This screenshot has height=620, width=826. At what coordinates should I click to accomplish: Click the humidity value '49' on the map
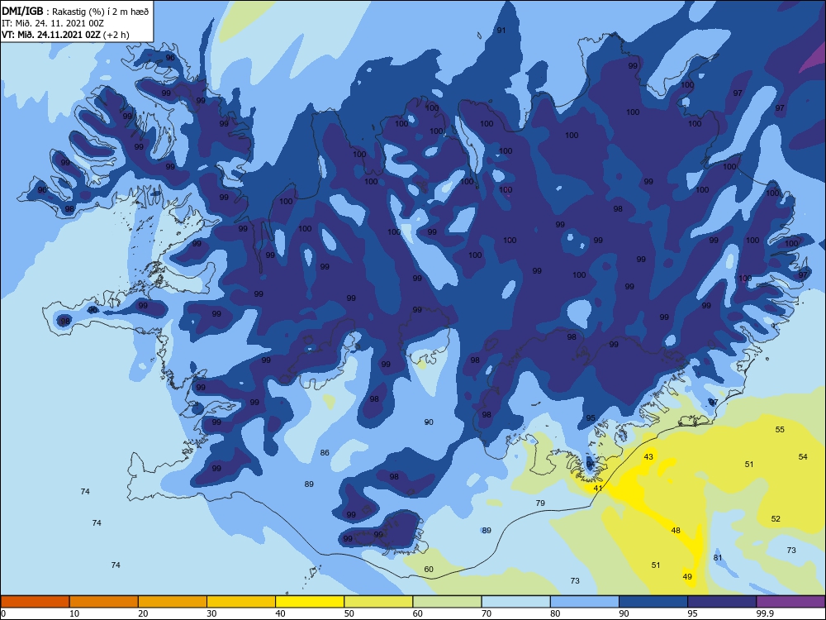[687, 577]
